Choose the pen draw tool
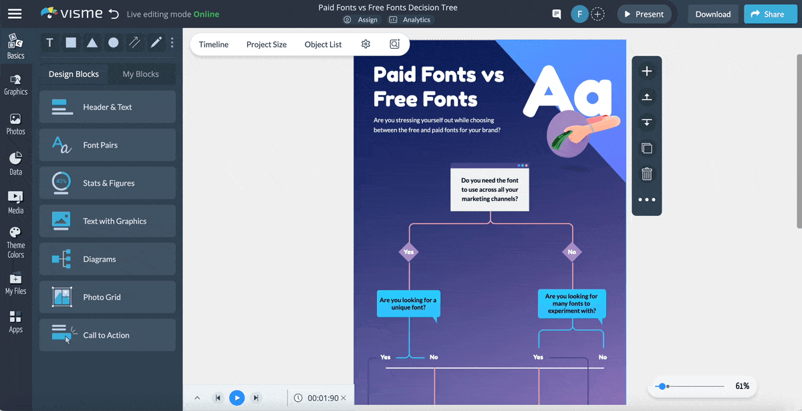This screenshot has width=802, height=411. (156, 43)
